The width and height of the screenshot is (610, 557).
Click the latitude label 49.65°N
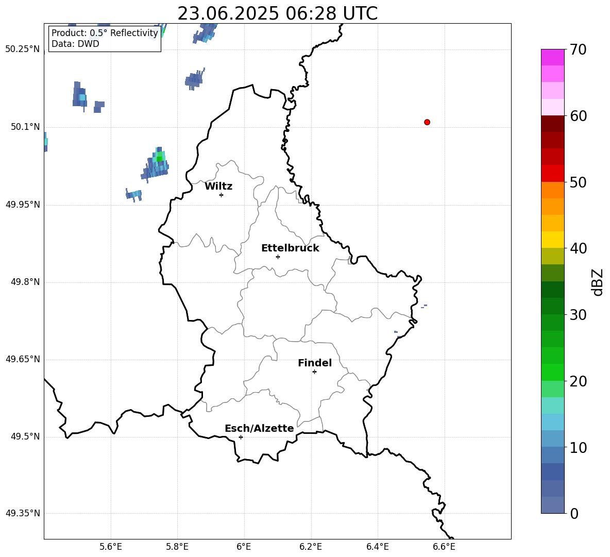[x=23, y=359]
